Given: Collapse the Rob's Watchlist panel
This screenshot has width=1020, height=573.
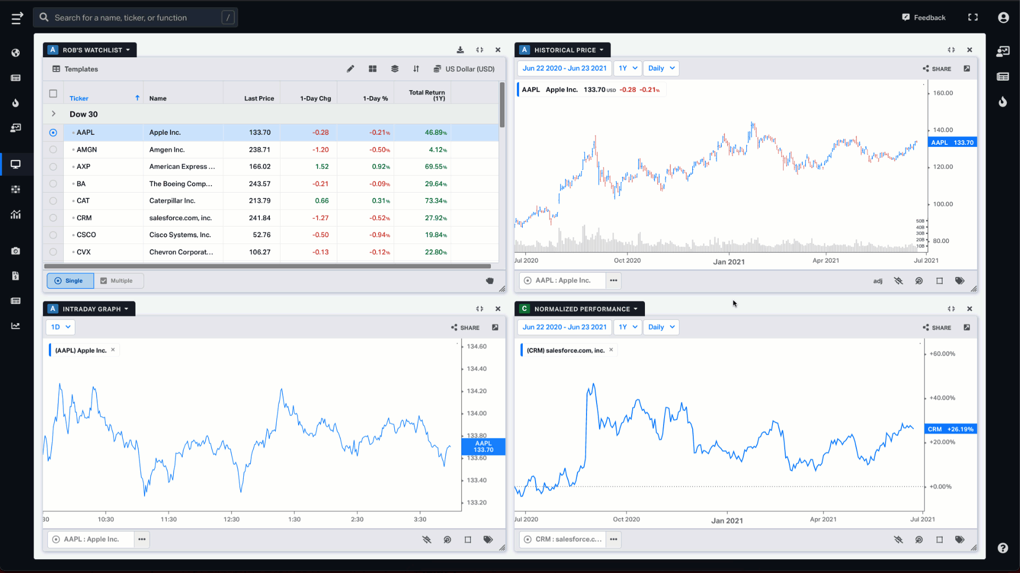Looking at the screenshot, I should [x=480, y=50].
